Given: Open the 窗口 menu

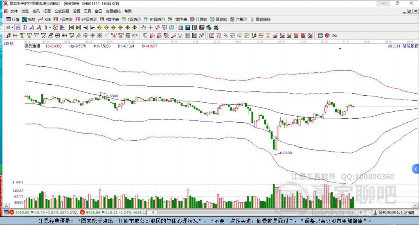Looking at the screenshot, I should click(99, 11).
